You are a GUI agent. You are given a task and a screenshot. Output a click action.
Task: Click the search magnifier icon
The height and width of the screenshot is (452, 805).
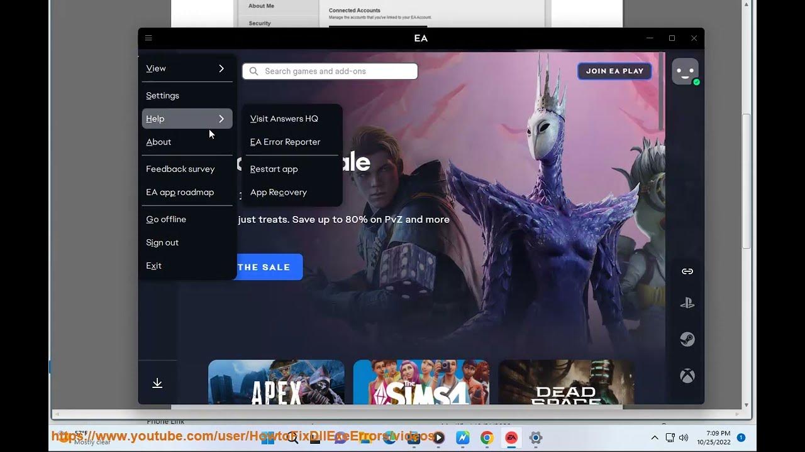(254, 72)
